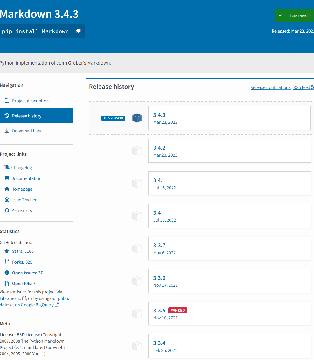This screenshot has width=314, height=360.
Task: Open the Libraries.io statistics link
Action: point(13,298)
